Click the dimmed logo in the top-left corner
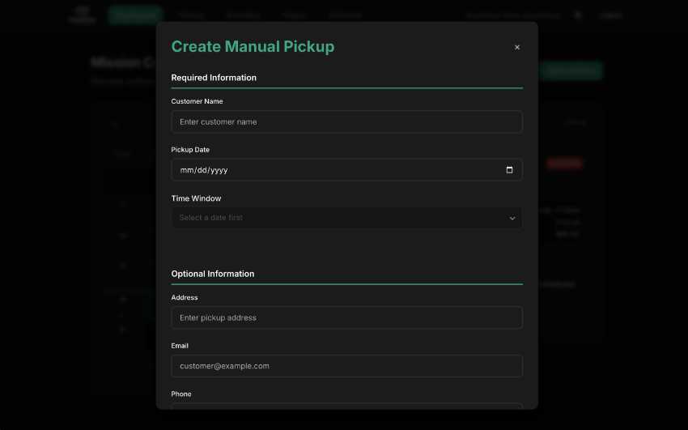Screen dimensions: 688x430 [82, 15]
